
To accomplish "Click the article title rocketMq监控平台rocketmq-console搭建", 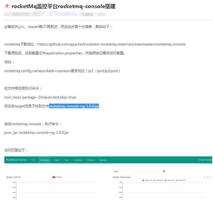I will tap(63, 7).
